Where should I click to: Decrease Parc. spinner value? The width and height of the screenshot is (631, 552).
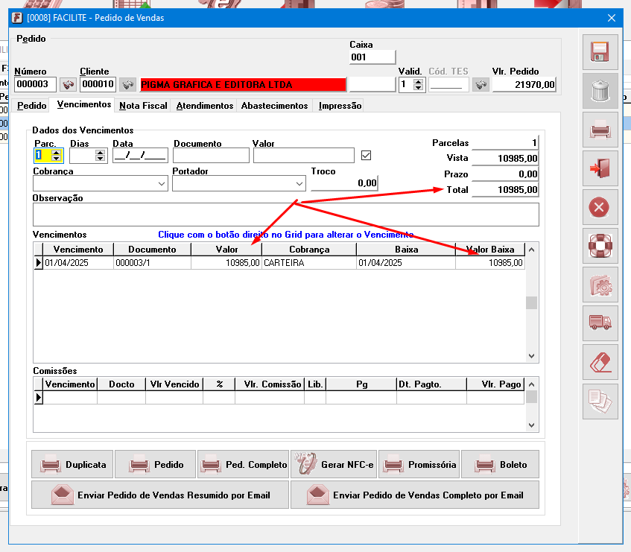pyautogui.click(x=57, y=159)
